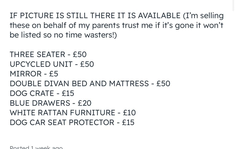Select the DOG CAR SEAT PROTECTOR line

click(72, 122)
